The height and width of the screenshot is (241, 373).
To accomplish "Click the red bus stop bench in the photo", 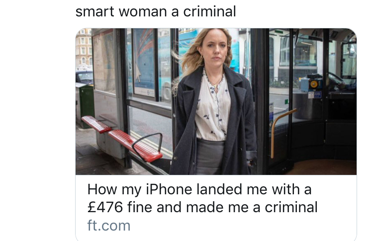I will pyautogui.click(x=122, y=138).
